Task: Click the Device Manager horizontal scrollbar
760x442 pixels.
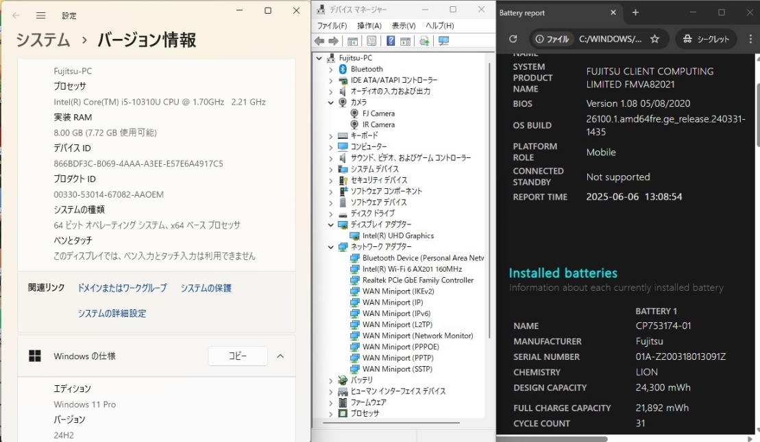Action: click(391, 423)
